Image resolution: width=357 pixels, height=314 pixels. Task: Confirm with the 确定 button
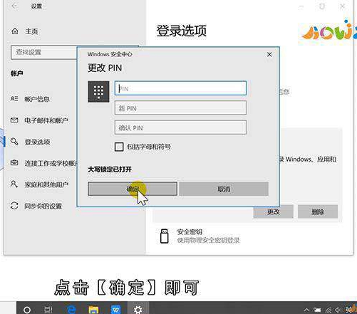(x=133, y=189)
